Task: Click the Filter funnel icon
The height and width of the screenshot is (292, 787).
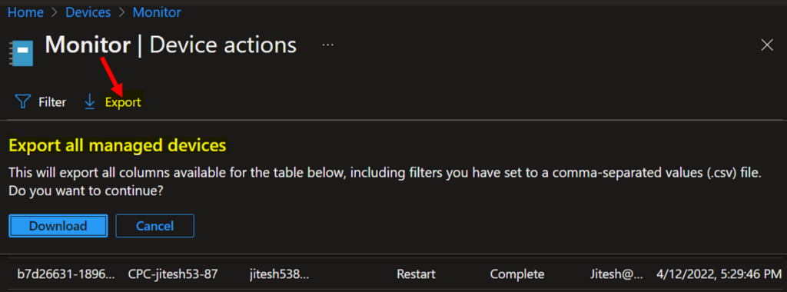Action: click(x=23, y=102)
